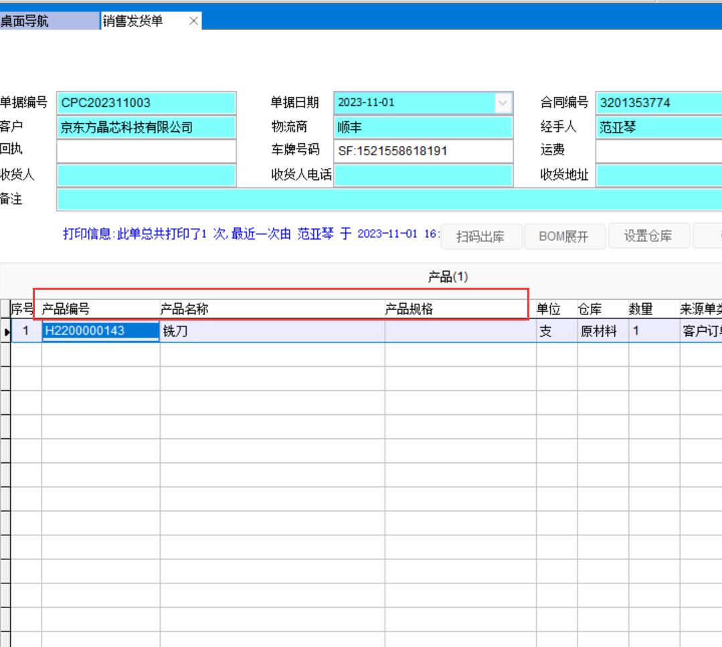Click the 备注 remarks field
This screenshot has height=647, width=722.
coord(388,199)
